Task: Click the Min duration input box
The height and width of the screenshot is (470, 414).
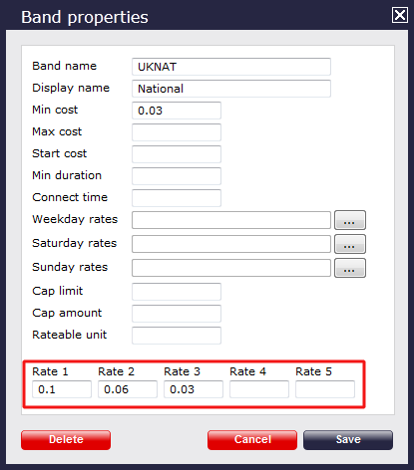Action: tap(177, 176)
